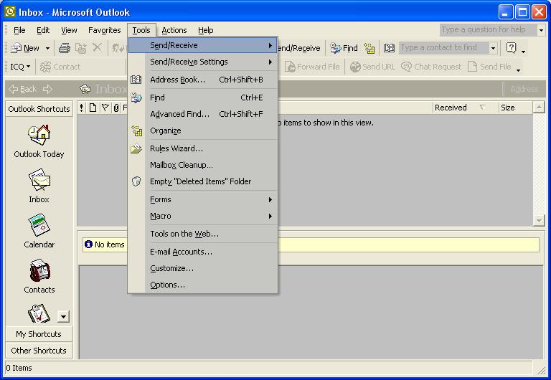
Task: Click the Organize toolbar icon
Action: (369, 48)
